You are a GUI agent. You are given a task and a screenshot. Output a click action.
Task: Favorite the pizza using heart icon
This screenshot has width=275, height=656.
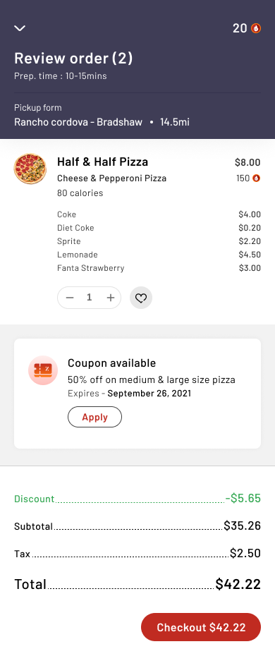[x=141, y=298]
